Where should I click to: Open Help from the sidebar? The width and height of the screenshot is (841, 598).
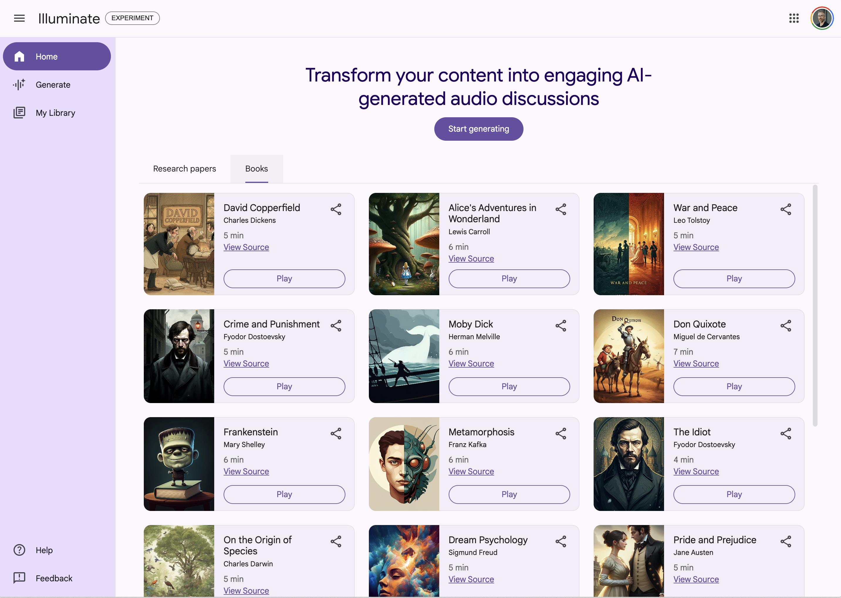click(44, 550)
